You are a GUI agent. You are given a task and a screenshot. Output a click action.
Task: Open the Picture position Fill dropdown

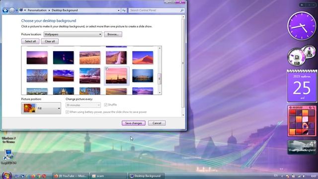click(41, 108)
